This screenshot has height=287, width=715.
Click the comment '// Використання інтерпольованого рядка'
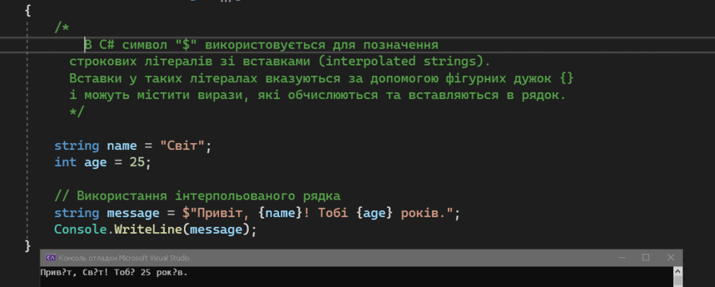(198, 196)
